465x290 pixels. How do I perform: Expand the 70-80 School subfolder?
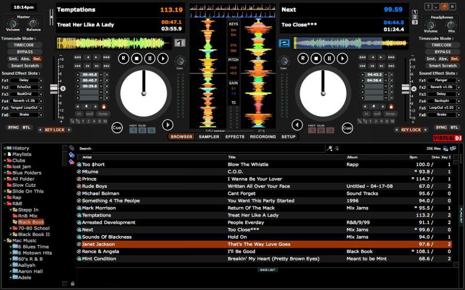click(10, 228)
